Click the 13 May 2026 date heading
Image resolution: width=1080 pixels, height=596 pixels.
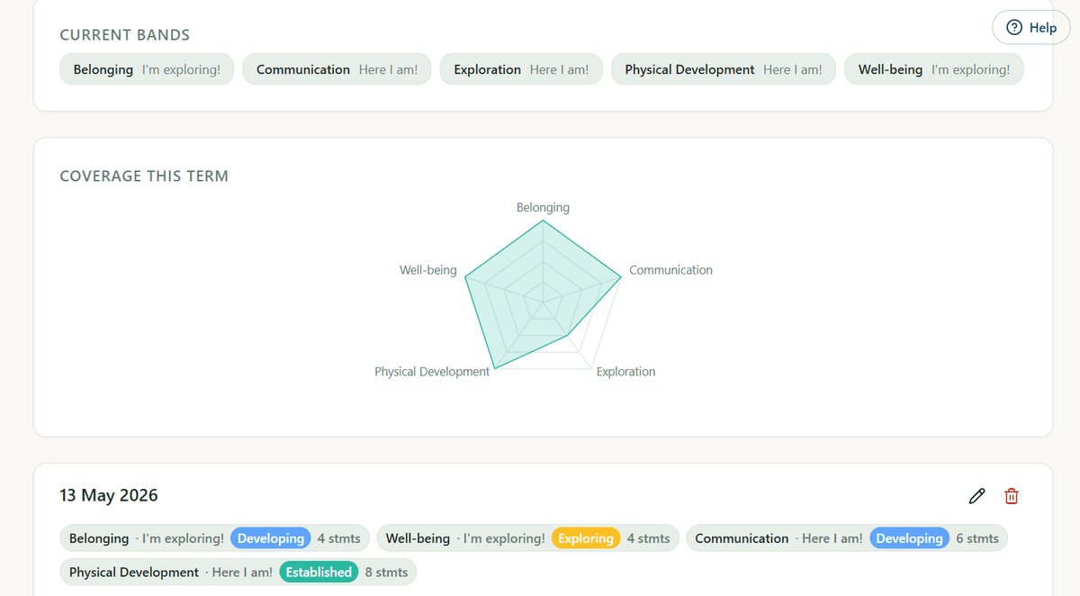pyautogui.click(x=109, y=495)
